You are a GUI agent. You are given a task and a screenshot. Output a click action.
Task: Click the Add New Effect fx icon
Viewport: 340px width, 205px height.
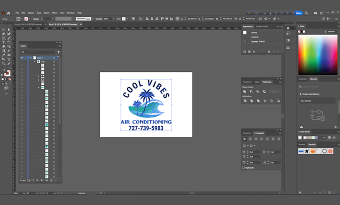[254, 51]
